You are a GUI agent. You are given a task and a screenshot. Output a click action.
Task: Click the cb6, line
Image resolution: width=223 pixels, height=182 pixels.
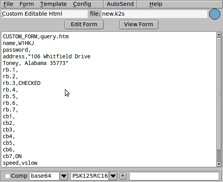pyautogui.click(x=9, y=150)
